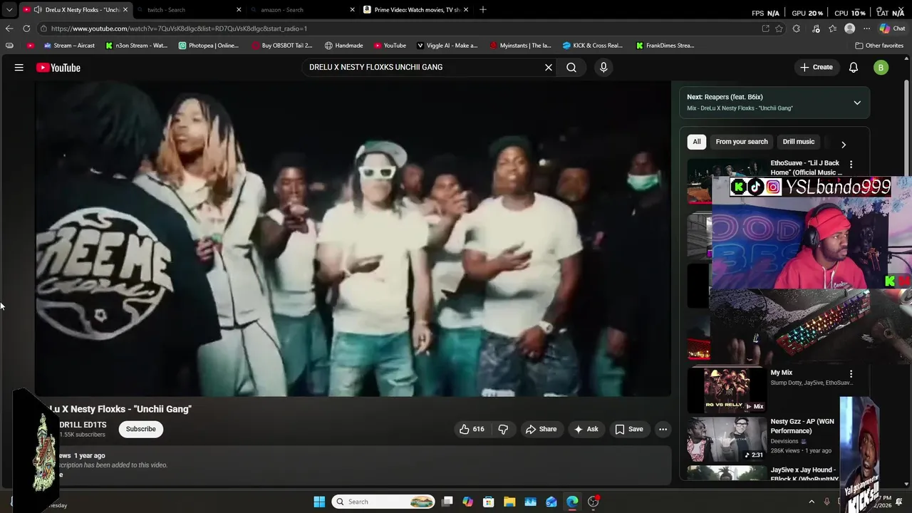Subscribe to DR1LL ED1TS channel
The image size is (912, 513).
click(x=141, y=429)
